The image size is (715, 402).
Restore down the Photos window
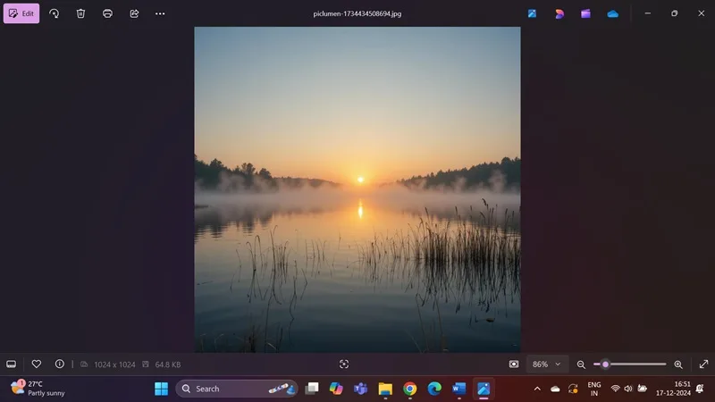675,13
